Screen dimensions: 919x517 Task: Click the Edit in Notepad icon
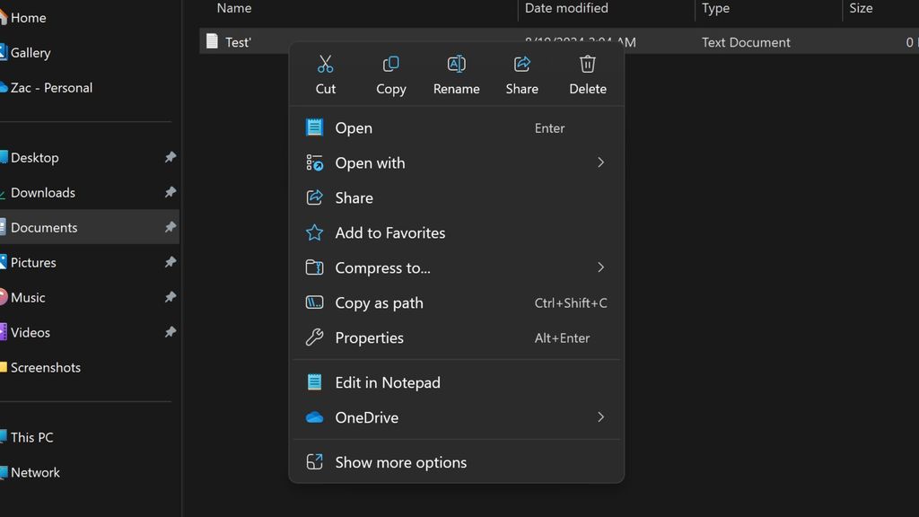coord(314,381)
